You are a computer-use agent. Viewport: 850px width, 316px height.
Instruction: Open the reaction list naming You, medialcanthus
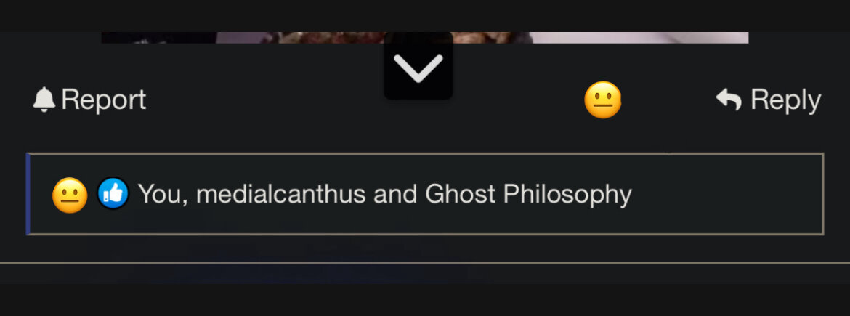pos(426,194)
